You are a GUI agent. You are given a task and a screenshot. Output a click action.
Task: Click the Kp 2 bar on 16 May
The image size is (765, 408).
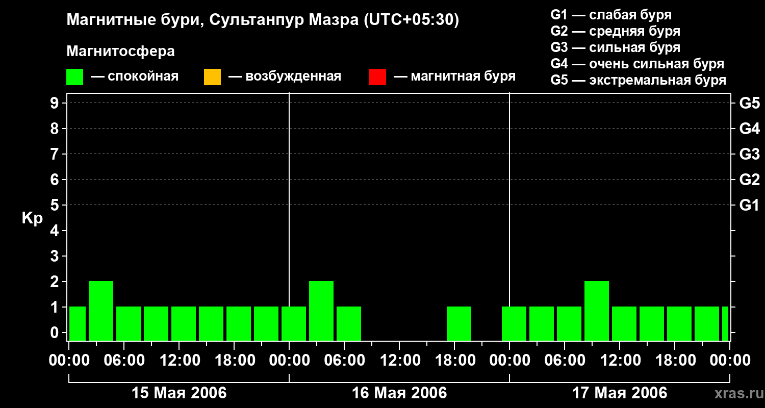pos(321,310)
